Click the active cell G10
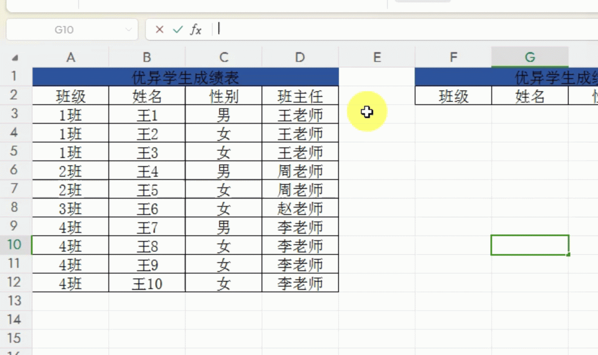Viewport: 598px width, 355px height. point(530,245)
